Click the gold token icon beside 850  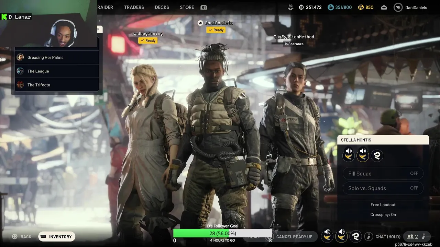(x=361, y=7)
